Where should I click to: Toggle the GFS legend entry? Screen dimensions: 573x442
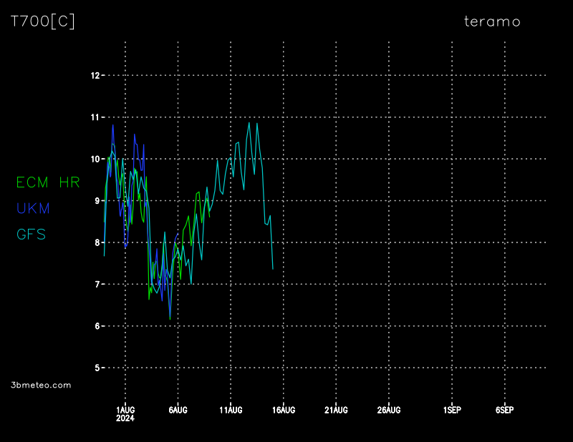coord(32,235)
